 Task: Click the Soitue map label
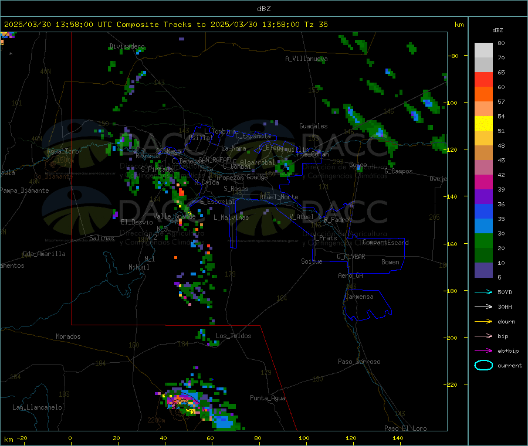(312, 261)
